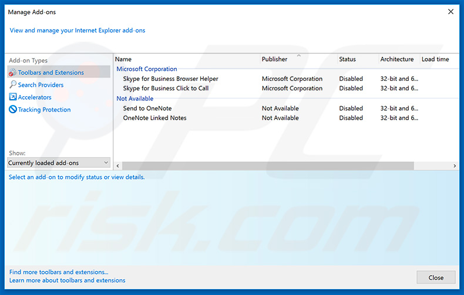Select Skype for Business Click to Call
This screenshot has width=464, height=295.
pyautogui.click(x=166, y=89)
